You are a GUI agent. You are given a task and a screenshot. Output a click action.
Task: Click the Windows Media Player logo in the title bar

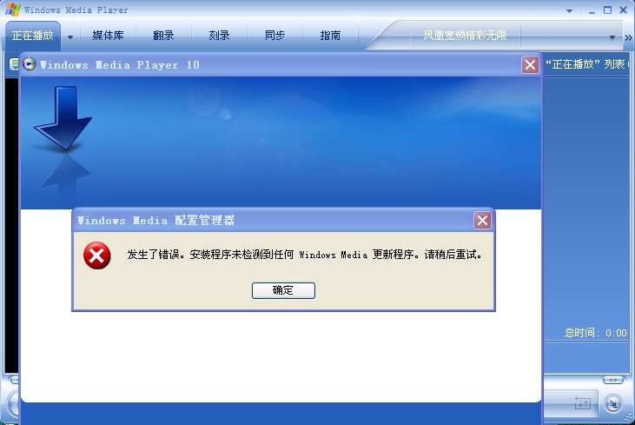(x=13, y=10)
